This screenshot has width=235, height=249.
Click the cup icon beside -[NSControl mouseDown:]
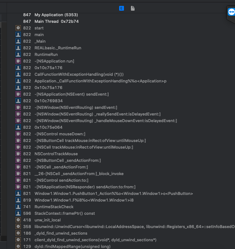pyautogui.click(x=18, y=134)
